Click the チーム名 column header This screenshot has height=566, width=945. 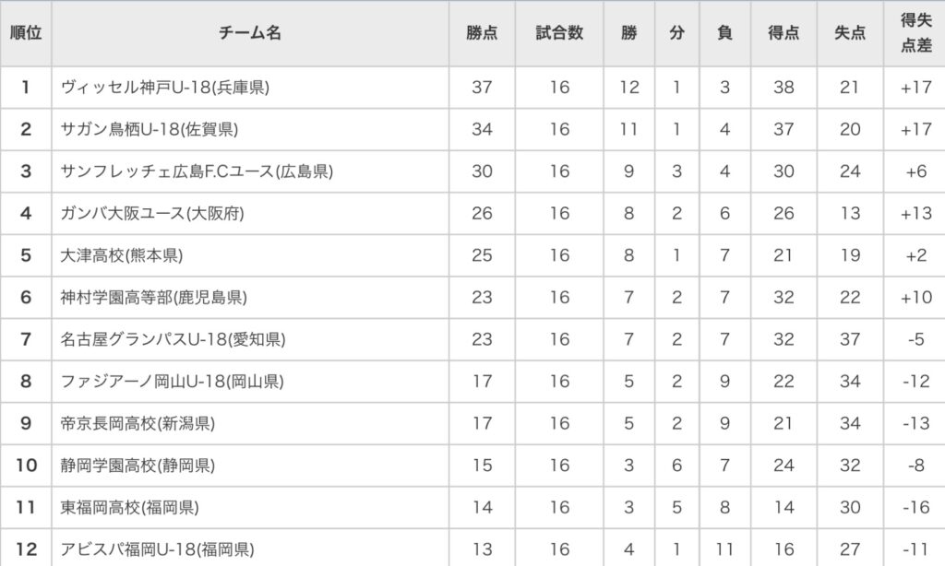click(250, 32)
